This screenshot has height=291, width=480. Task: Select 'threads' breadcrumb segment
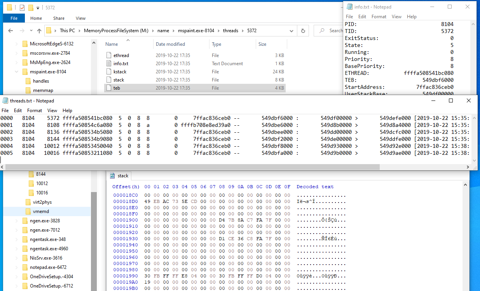click(x=230, y=31)
